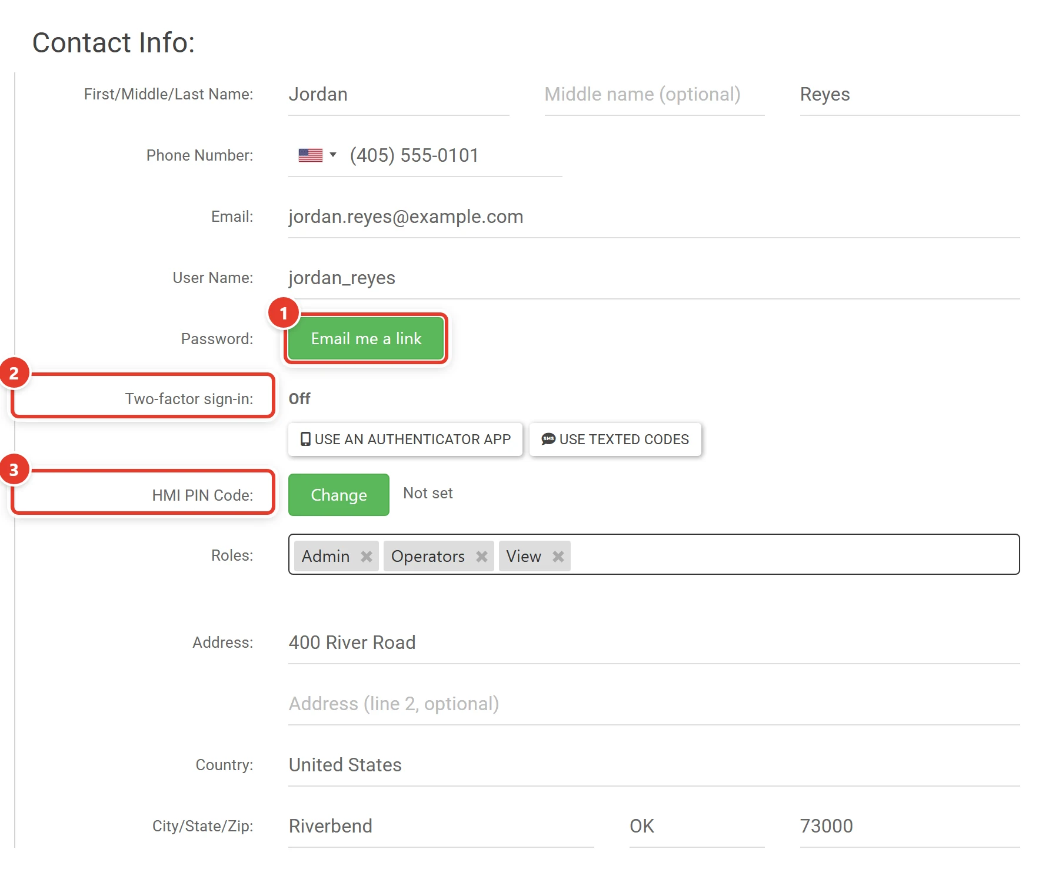This screenshot has width=1052, height=879.
Task: Click the two-factor status text Off
Action: tap(299, 399)
